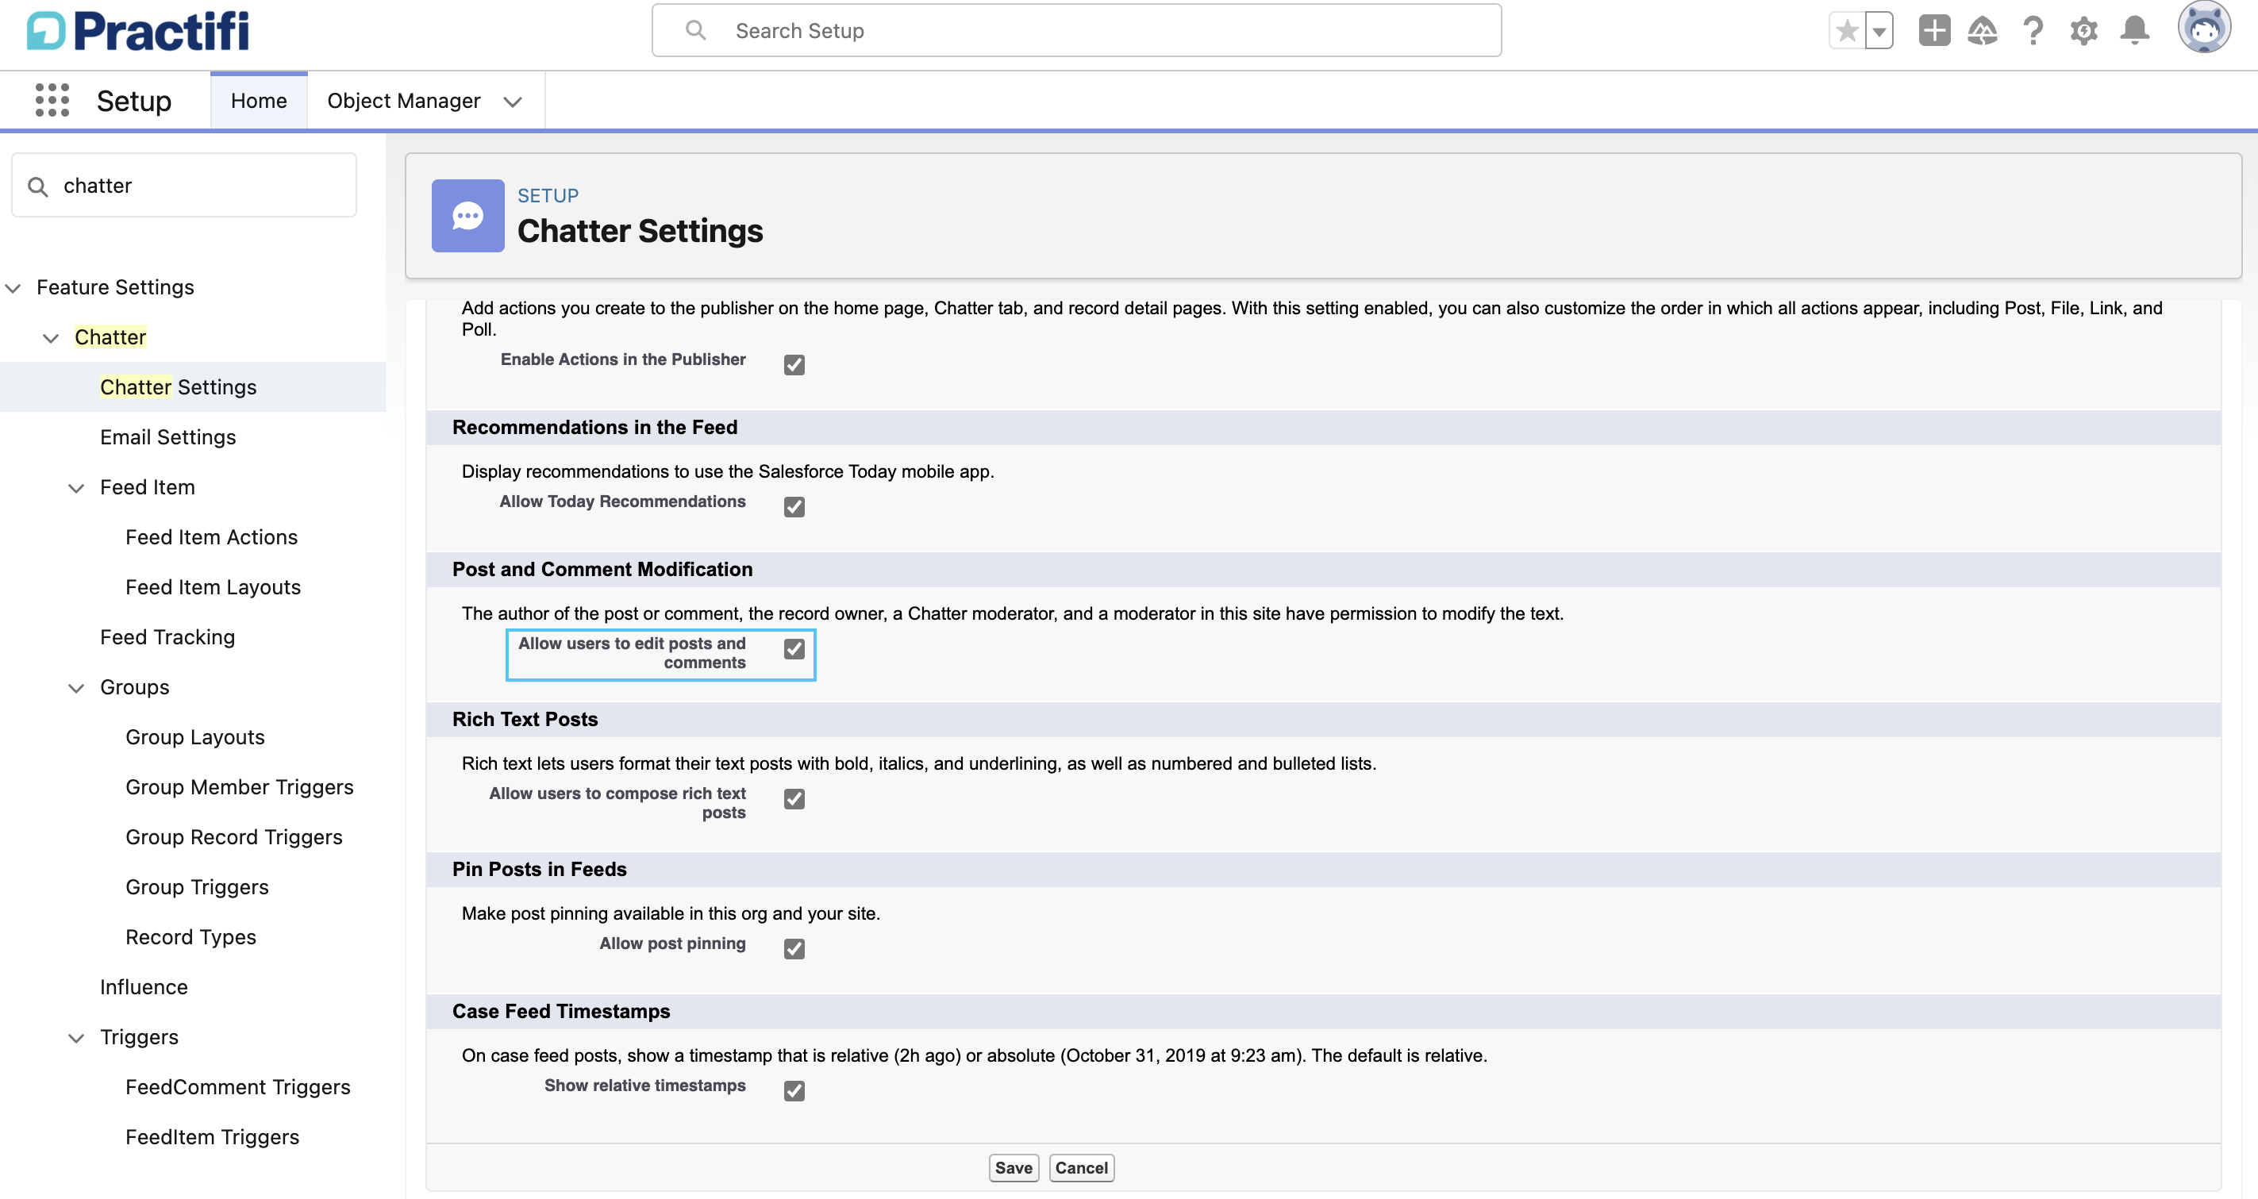Switch to the Object Manager tab
The width and height of the screenshot is (2258, 1199).
point(403,101)
